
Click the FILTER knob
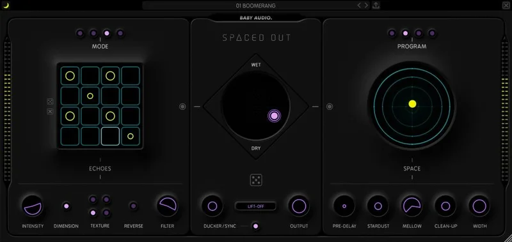click(x=168, y=206)
